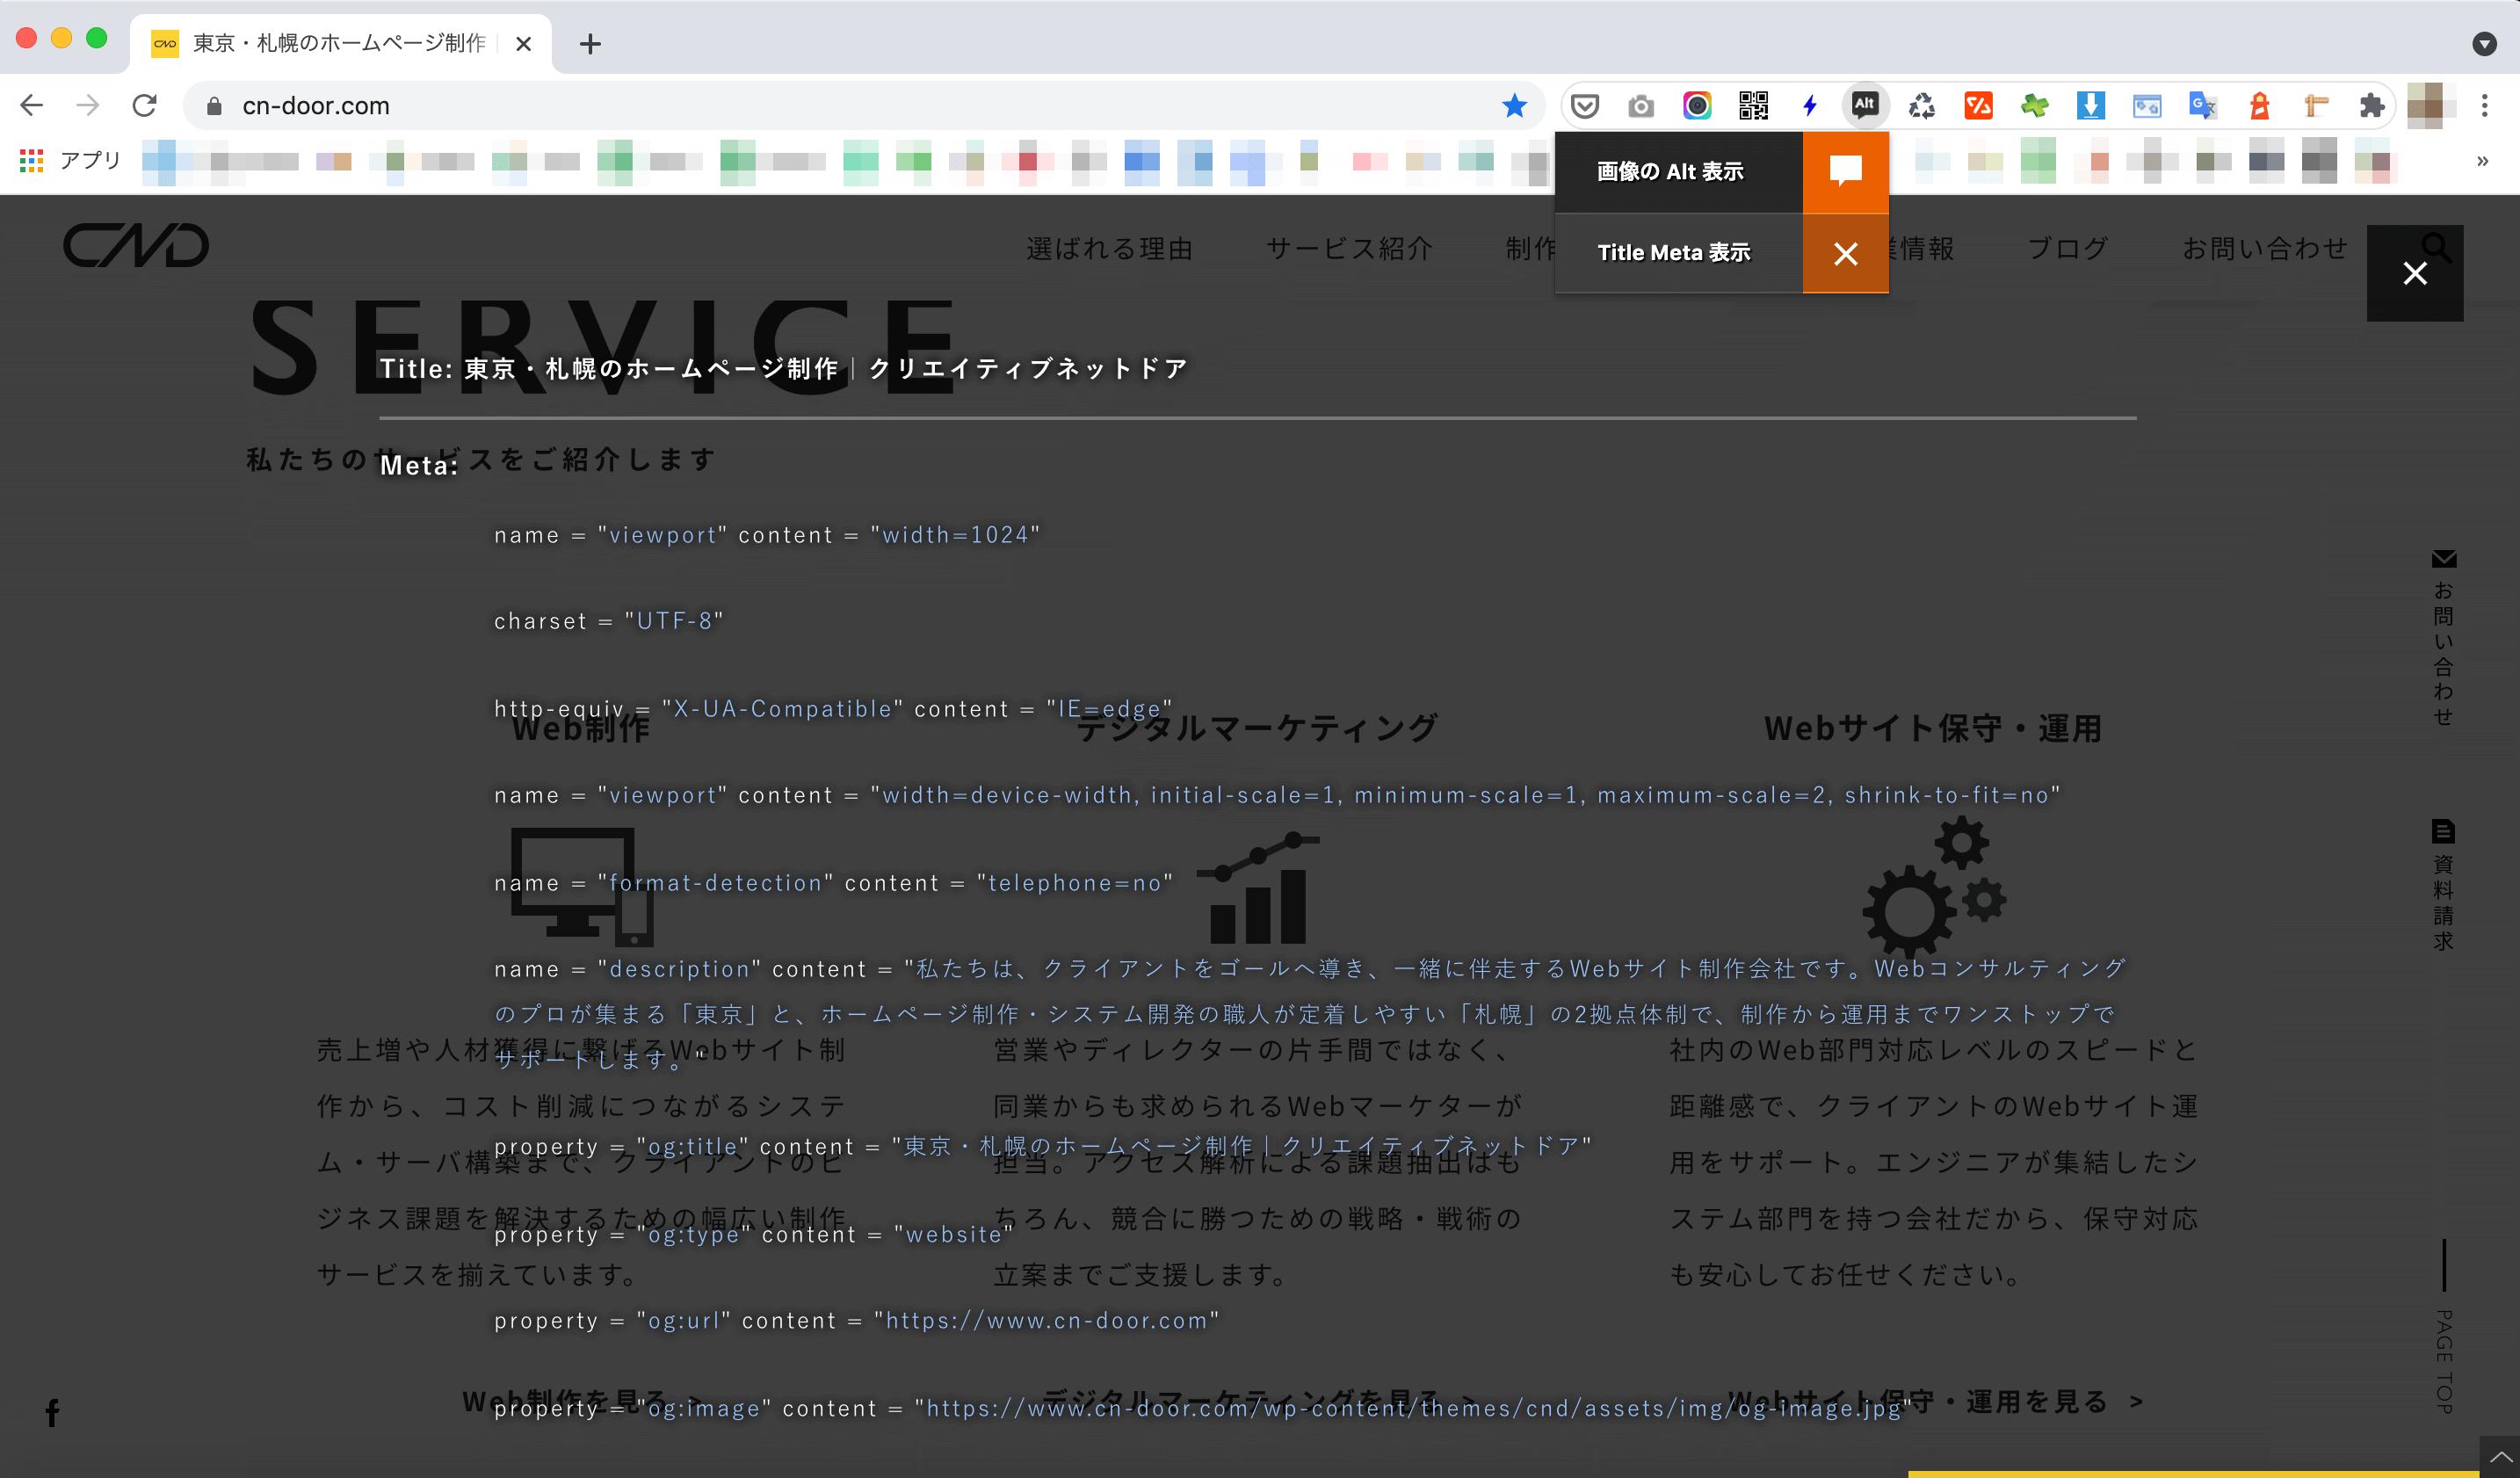
Task: Click the Title: 東京・札幌のホームページ制作 line
Action: 783,369
